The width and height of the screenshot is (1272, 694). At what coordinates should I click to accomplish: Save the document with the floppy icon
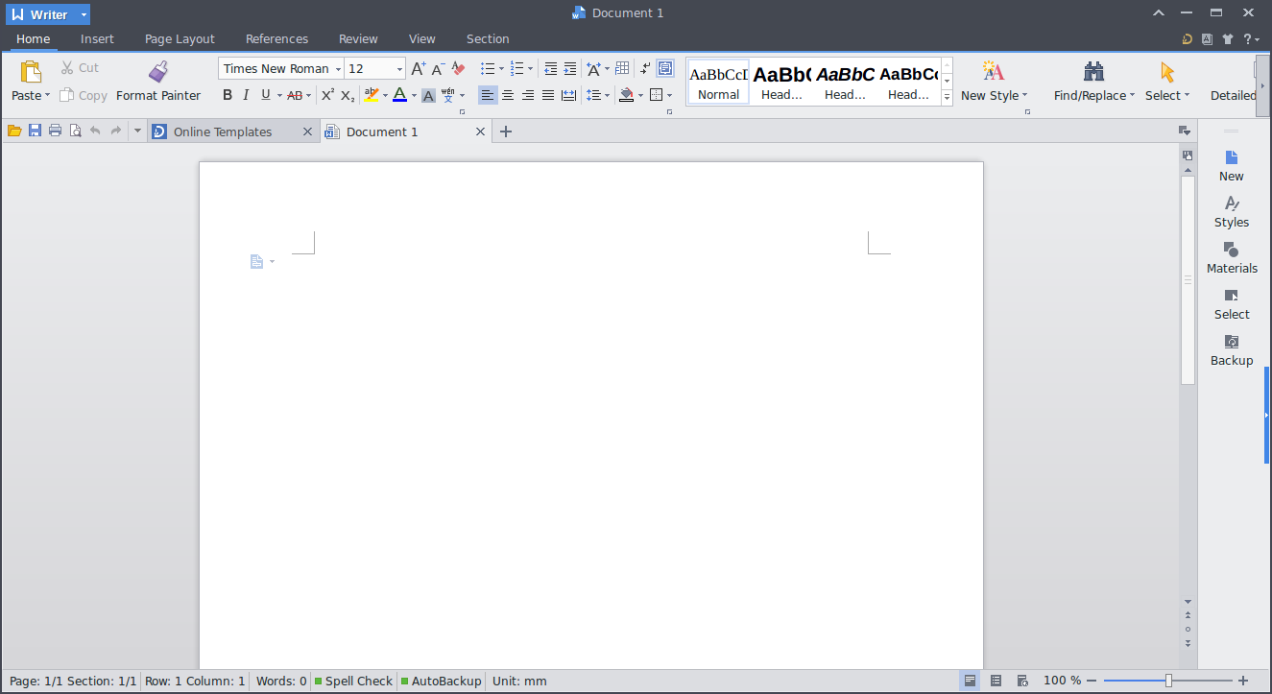35,131
